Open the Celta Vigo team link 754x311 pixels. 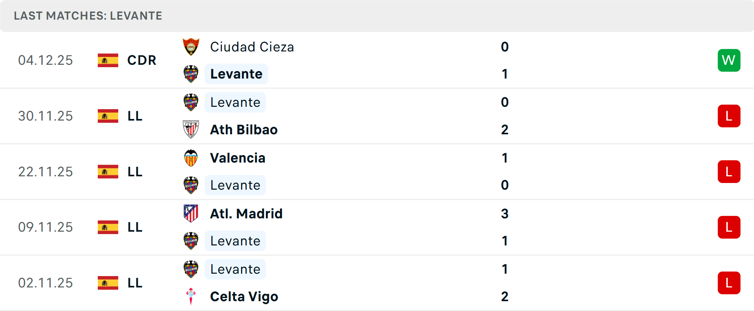click(244, 297)
